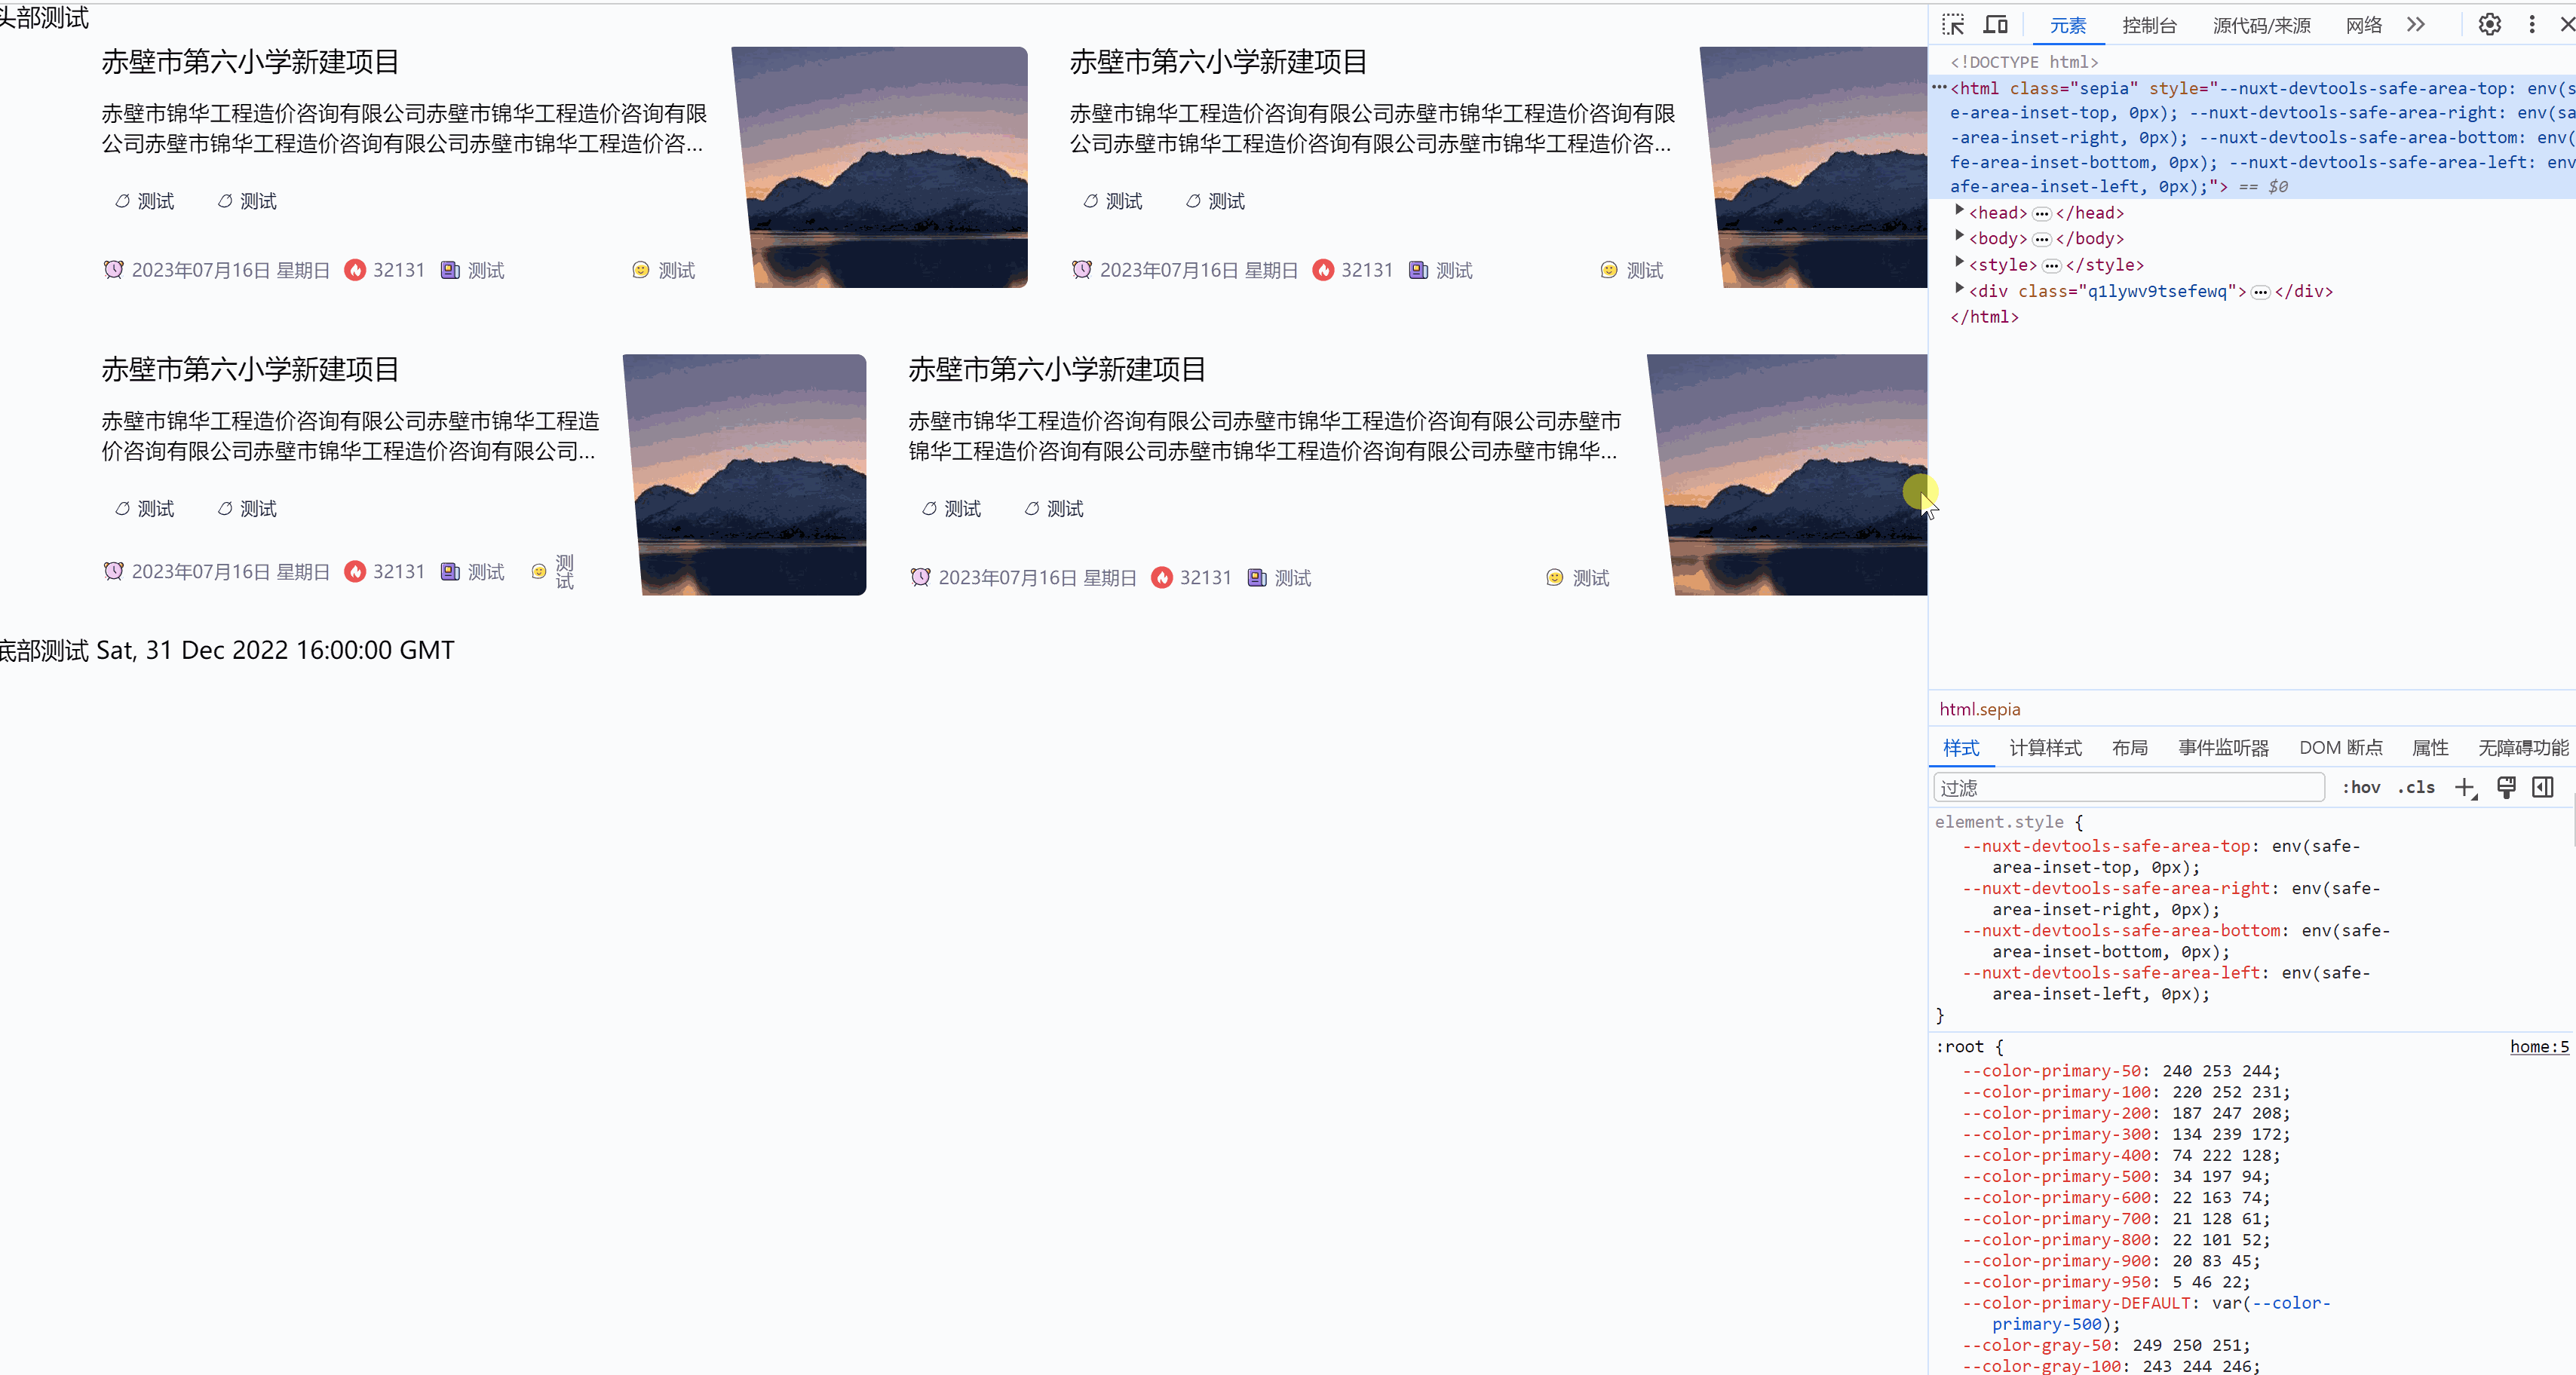The height and width of the screenshot is (1375, 2576).
Task: Open the rendering emulation brush icon
Action: (x=2506, y=787)
